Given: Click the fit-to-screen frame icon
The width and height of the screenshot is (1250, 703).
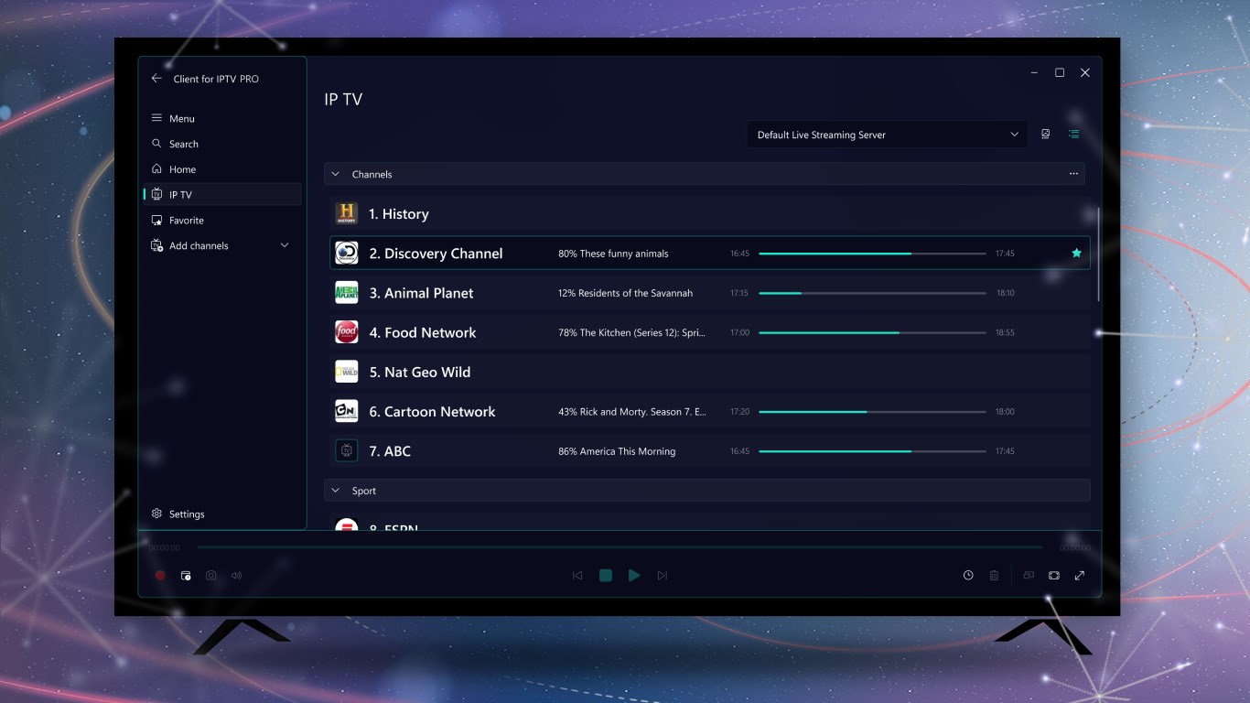Looking at the screenshot, I should 1054,576.
